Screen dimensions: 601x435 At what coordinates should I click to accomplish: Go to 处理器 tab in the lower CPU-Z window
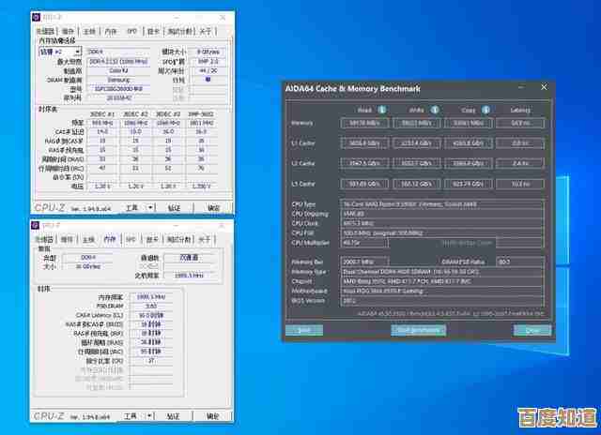[x=45, y=239]
